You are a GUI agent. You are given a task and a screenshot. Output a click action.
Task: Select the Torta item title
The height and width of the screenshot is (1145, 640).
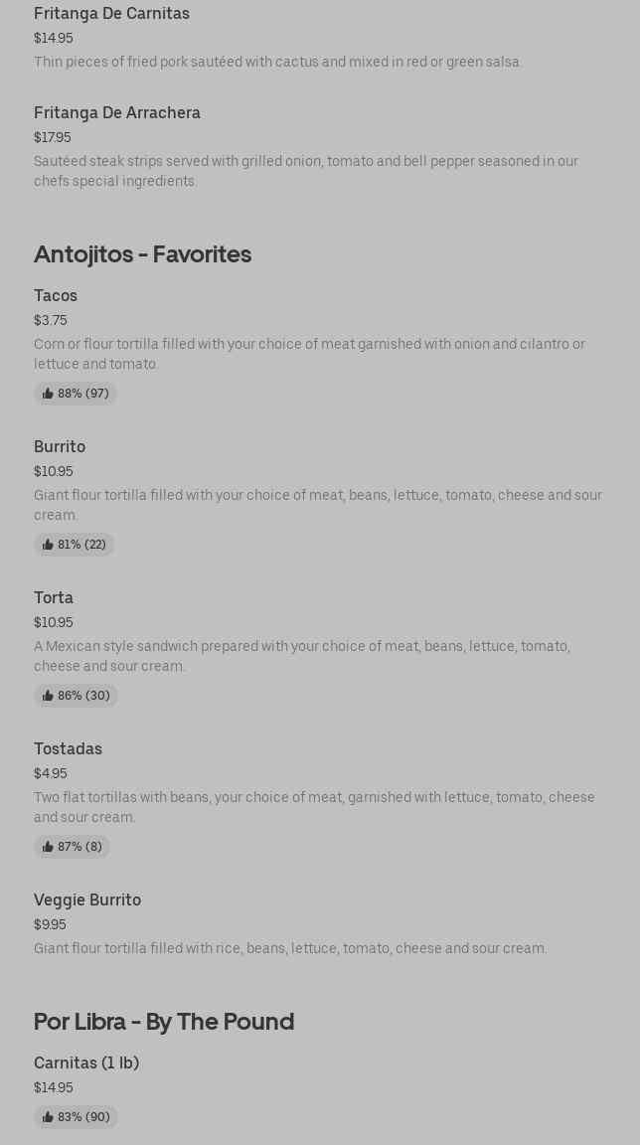pos(54,597)
